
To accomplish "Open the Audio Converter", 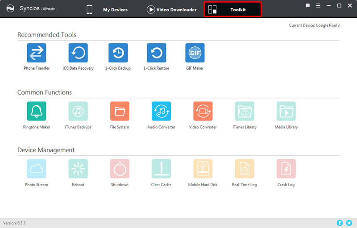I will tap(161, 111).
